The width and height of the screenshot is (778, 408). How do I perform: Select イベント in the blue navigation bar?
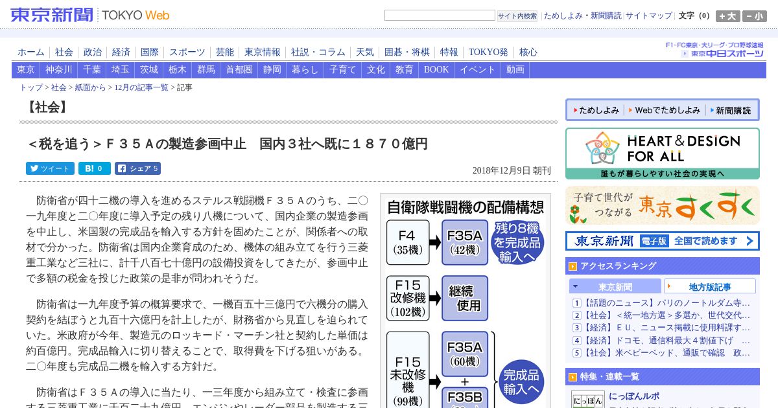(478, 70)
